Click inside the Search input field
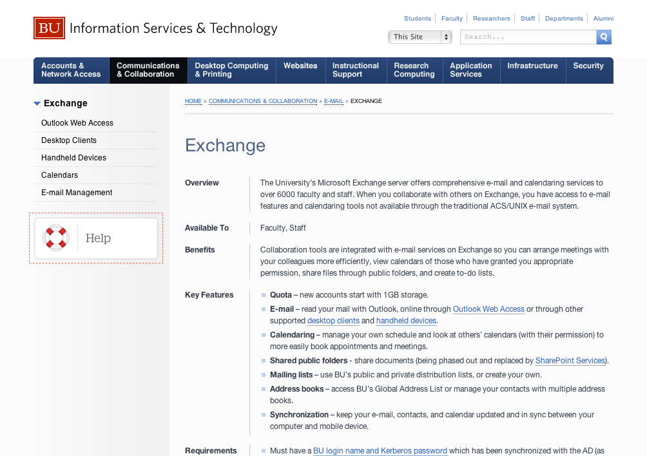Screen dimensions: 647x456 tap(528, 37)
